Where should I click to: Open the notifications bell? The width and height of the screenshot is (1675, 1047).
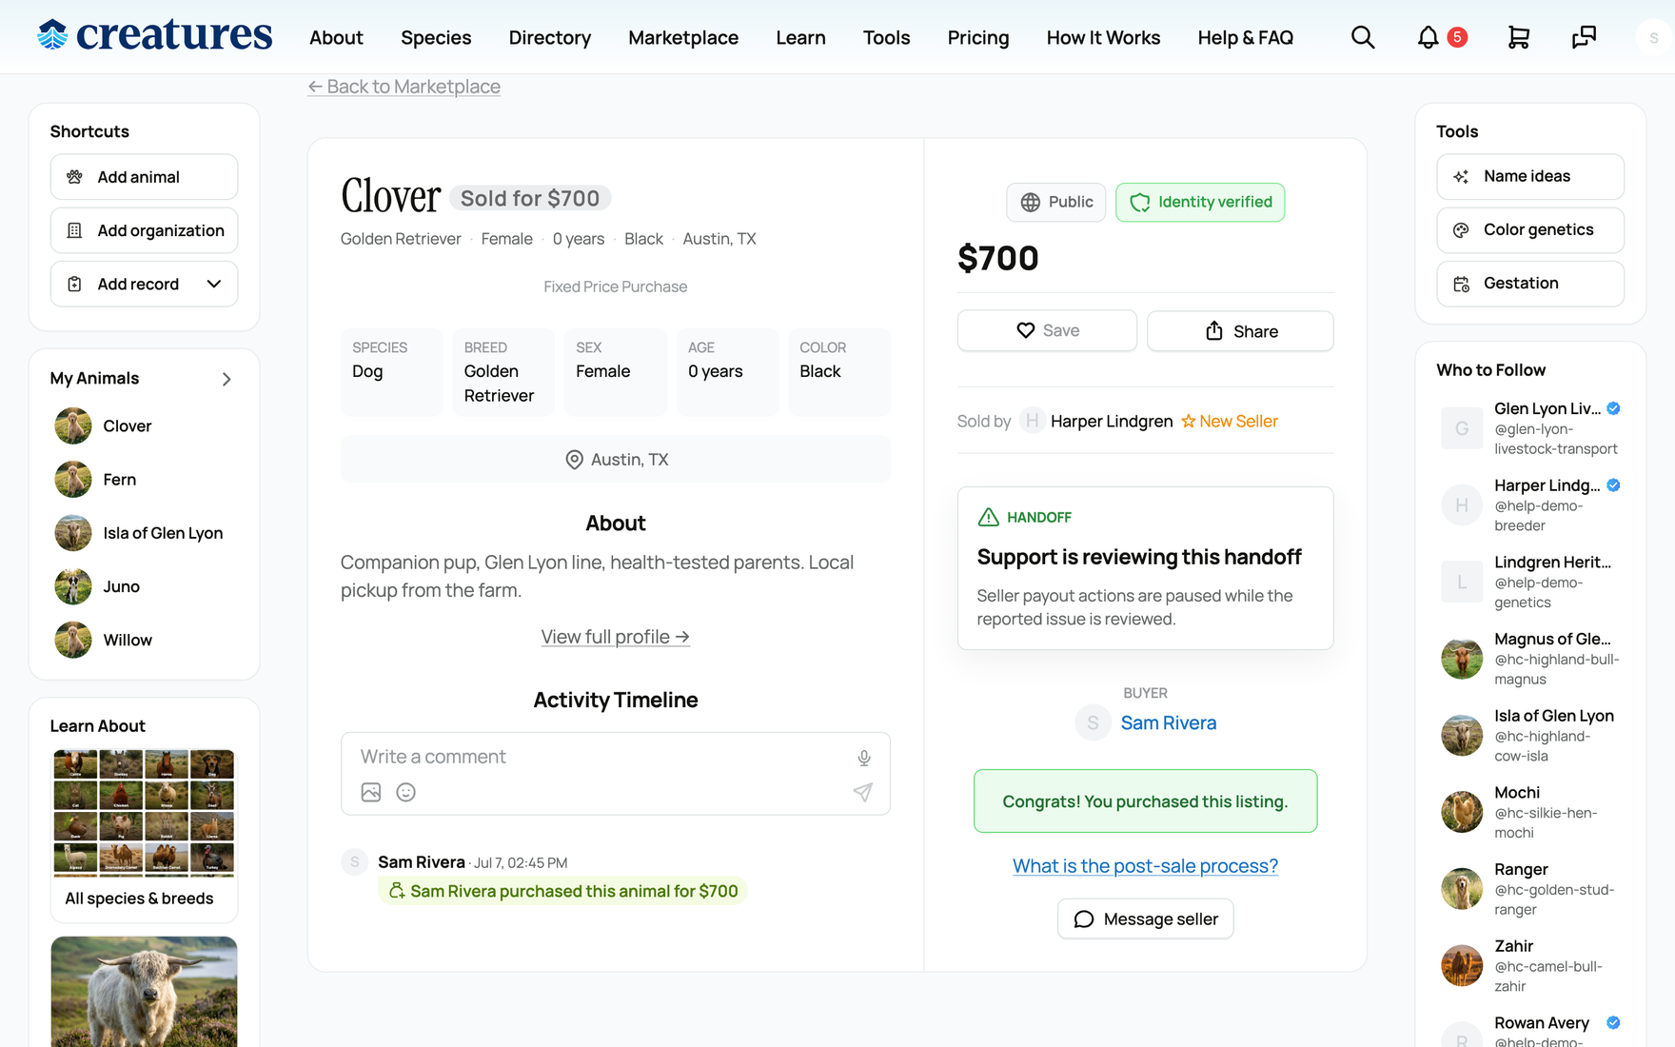(x=1428, y=37)
